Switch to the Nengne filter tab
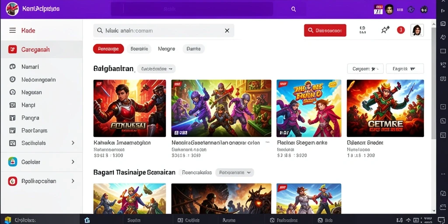This screenshot has width=448, height=224. (x=167, y=49)
